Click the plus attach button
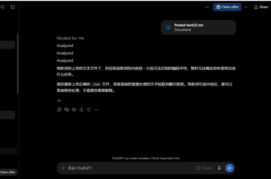The height and width of the screenshot is (179, 271). coord(63,168)
